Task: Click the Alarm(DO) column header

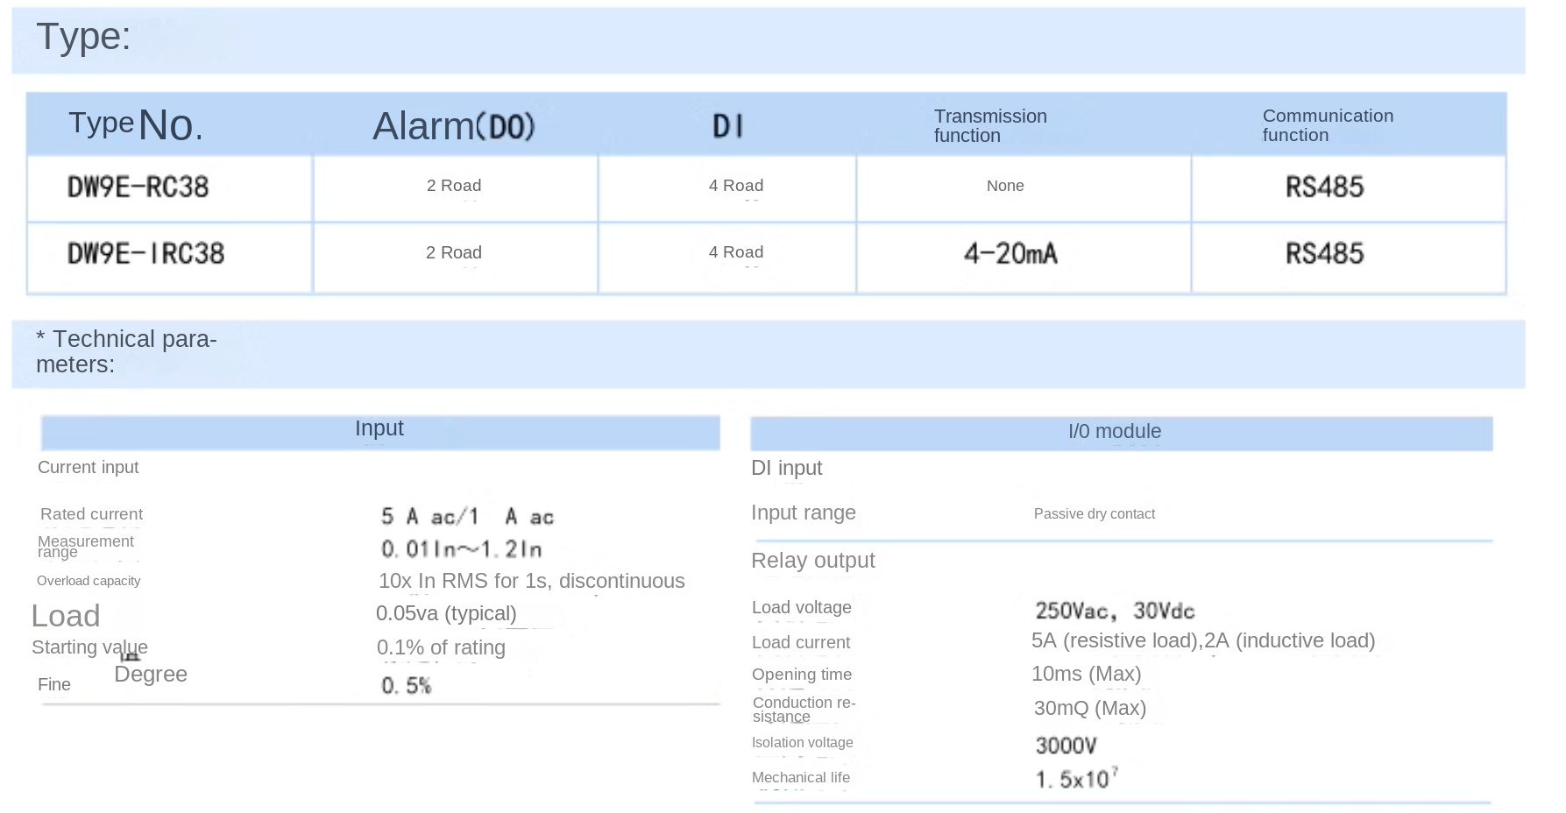Action: pyautogui.click(x=454, y=127)
